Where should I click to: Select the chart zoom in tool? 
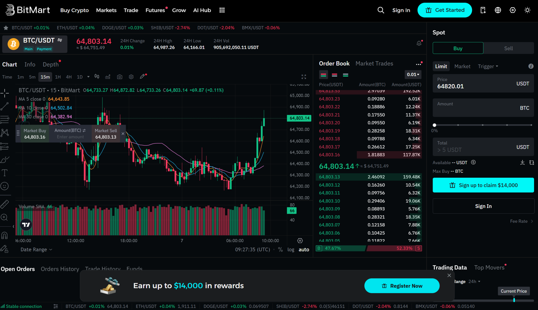point(4,217)
